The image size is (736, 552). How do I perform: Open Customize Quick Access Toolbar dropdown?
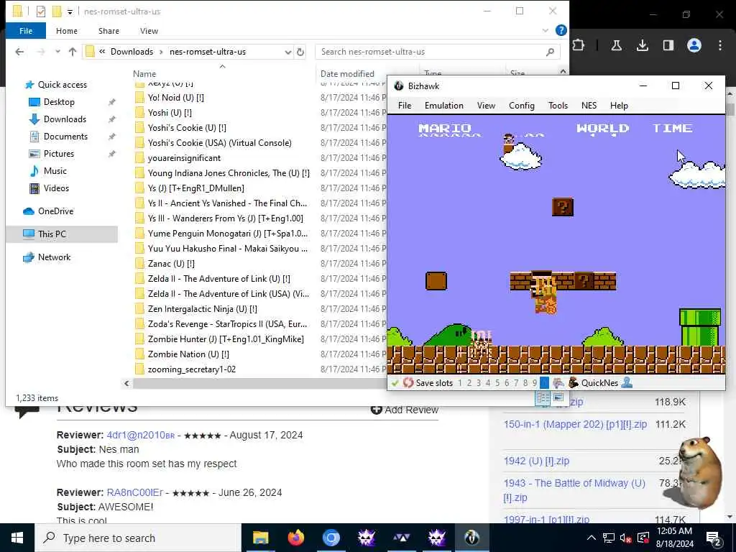point(70,11)
